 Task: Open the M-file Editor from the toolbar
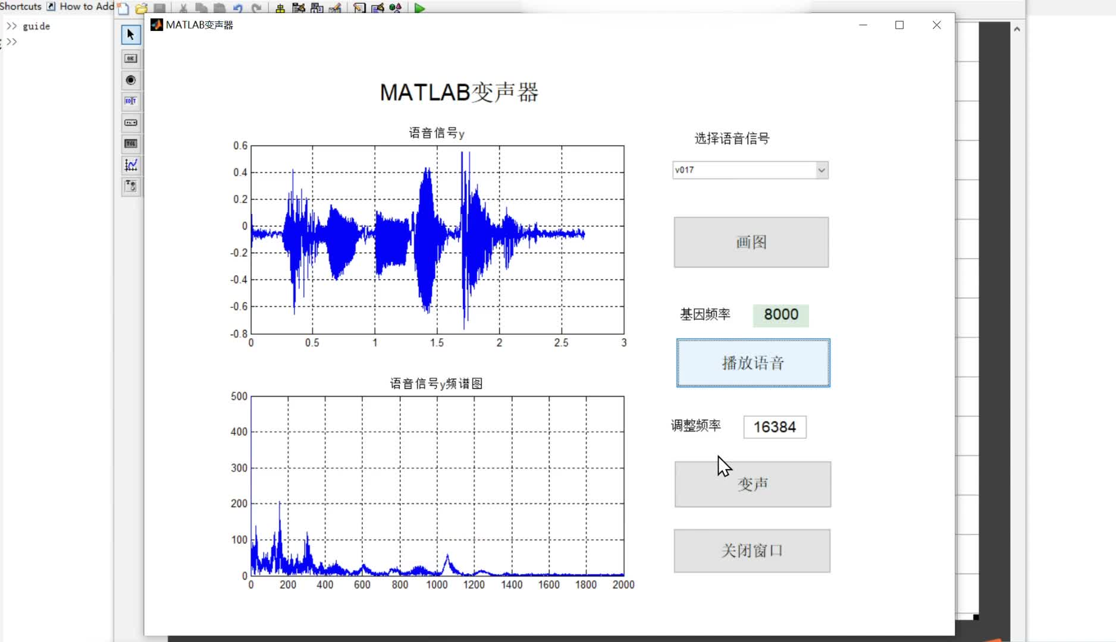(x=358, y=8)
